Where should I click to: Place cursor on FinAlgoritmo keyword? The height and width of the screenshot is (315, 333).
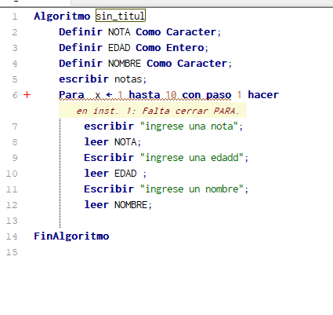[71, 236]
